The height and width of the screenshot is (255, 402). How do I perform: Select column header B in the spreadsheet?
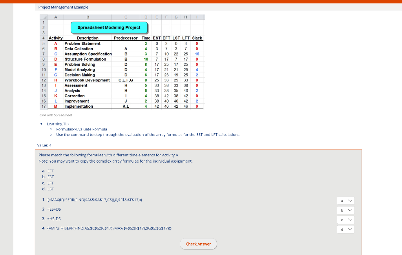tap(87, 16)
